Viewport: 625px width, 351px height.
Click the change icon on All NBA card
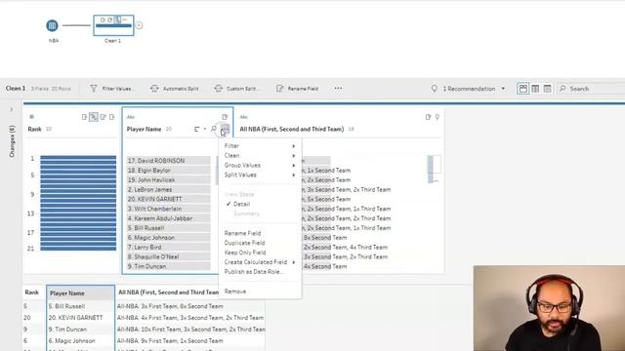pos(428,117)
